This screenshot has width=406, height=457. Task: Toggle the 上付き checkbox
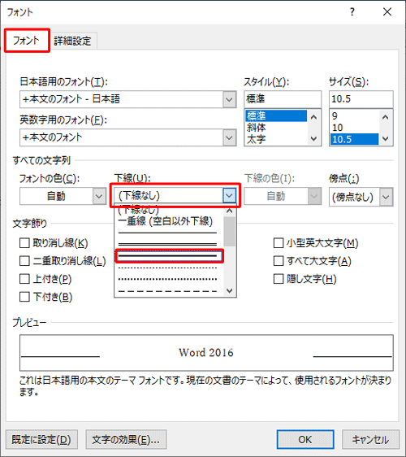tap(24, 279)
